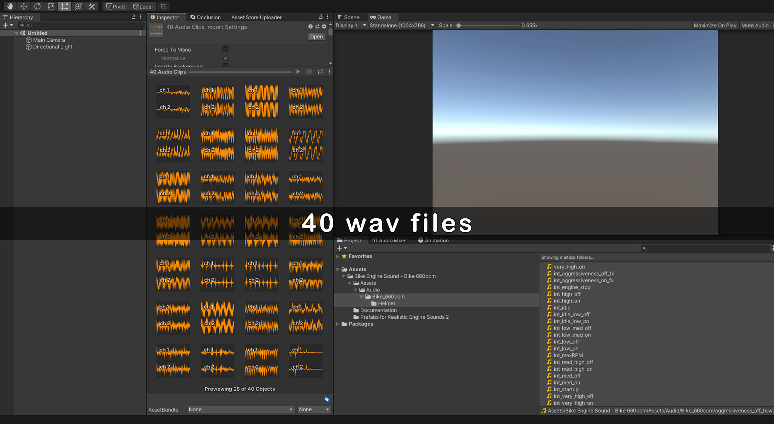Select the Rotate tool
The image size is (774, 424).
pos(37,6)
